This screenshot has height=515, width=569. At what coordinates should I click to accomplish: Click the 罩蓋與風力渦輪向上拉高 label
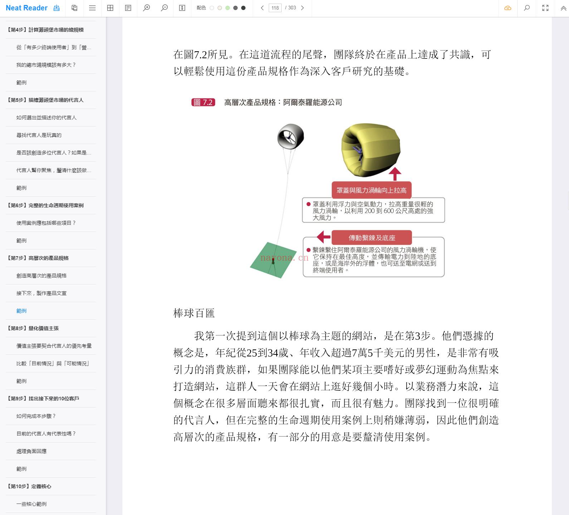click(371, 190)
